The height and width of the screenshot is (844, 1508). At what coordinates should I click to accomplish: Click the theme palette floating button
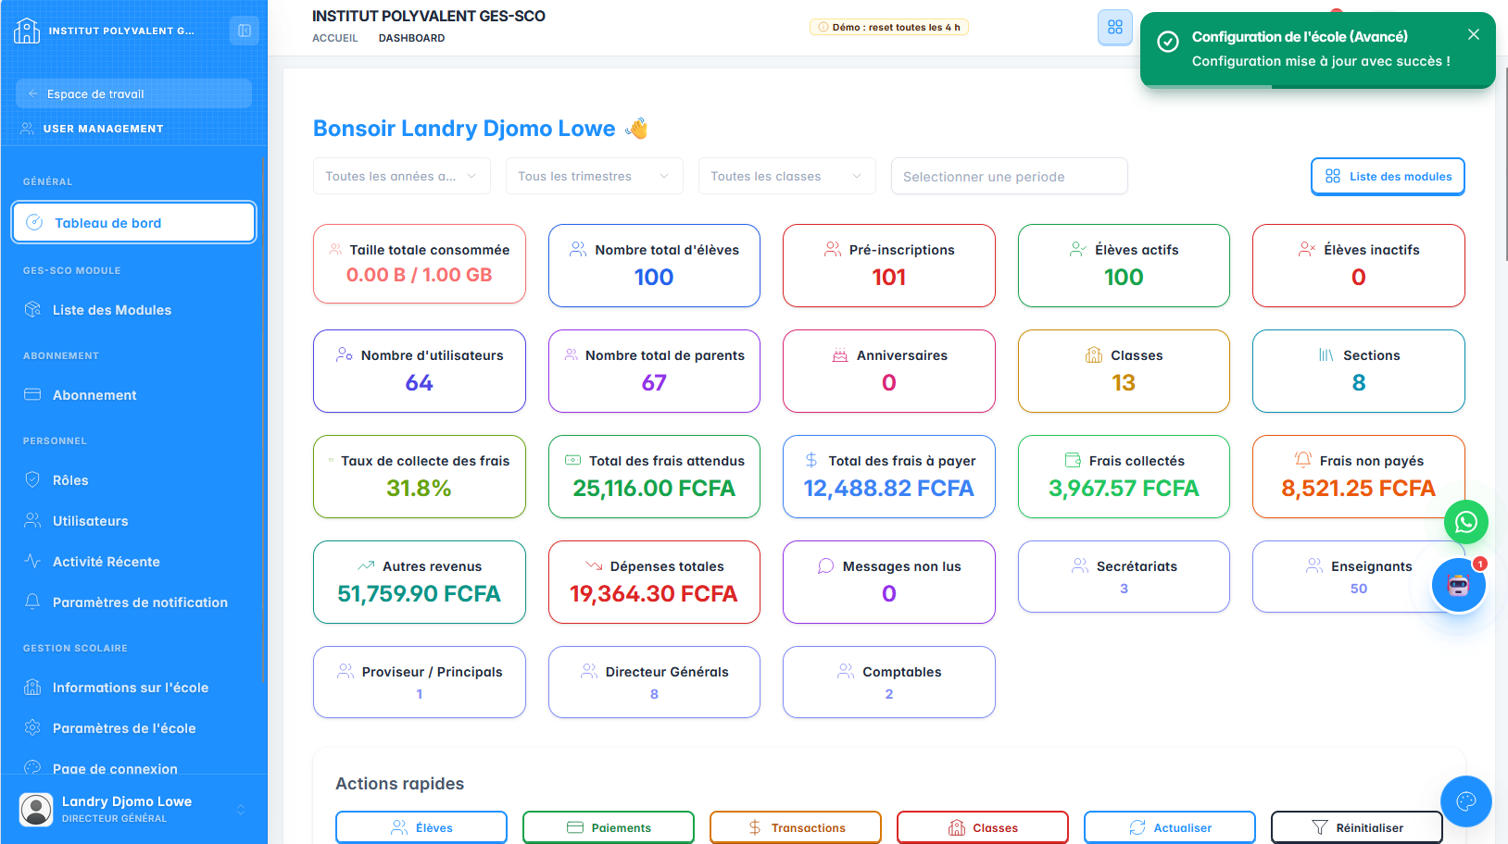pyautogui.click(x=1465, y=801)
